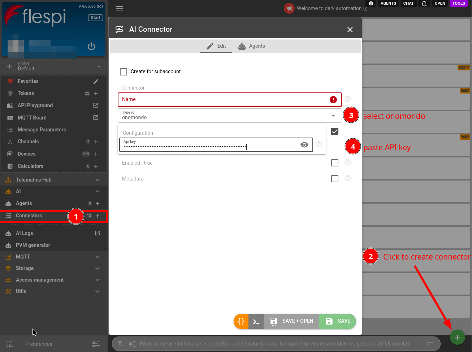Open the CHAT item in the top bar
This screenshot has width=472, height=352.
(x=408, y=3)
